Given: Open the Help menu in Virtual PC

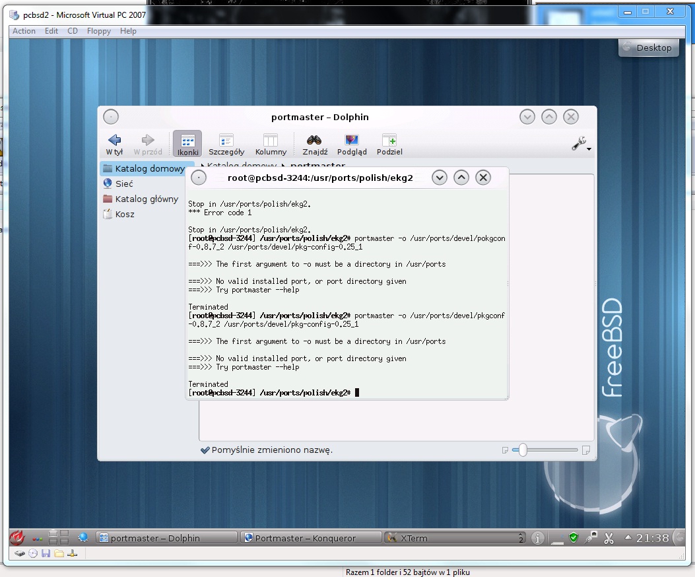Looking at the screenshot, I should pos(128,31).
